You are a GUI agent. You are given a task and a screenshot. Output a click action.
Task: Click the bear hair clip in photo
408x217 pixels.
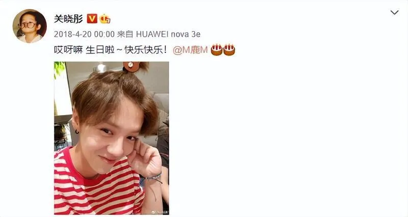click(132, 67)
